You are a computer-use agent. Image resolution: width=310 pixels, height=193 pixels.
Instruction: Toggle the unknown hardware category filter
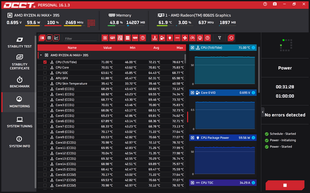click(142, 38)
